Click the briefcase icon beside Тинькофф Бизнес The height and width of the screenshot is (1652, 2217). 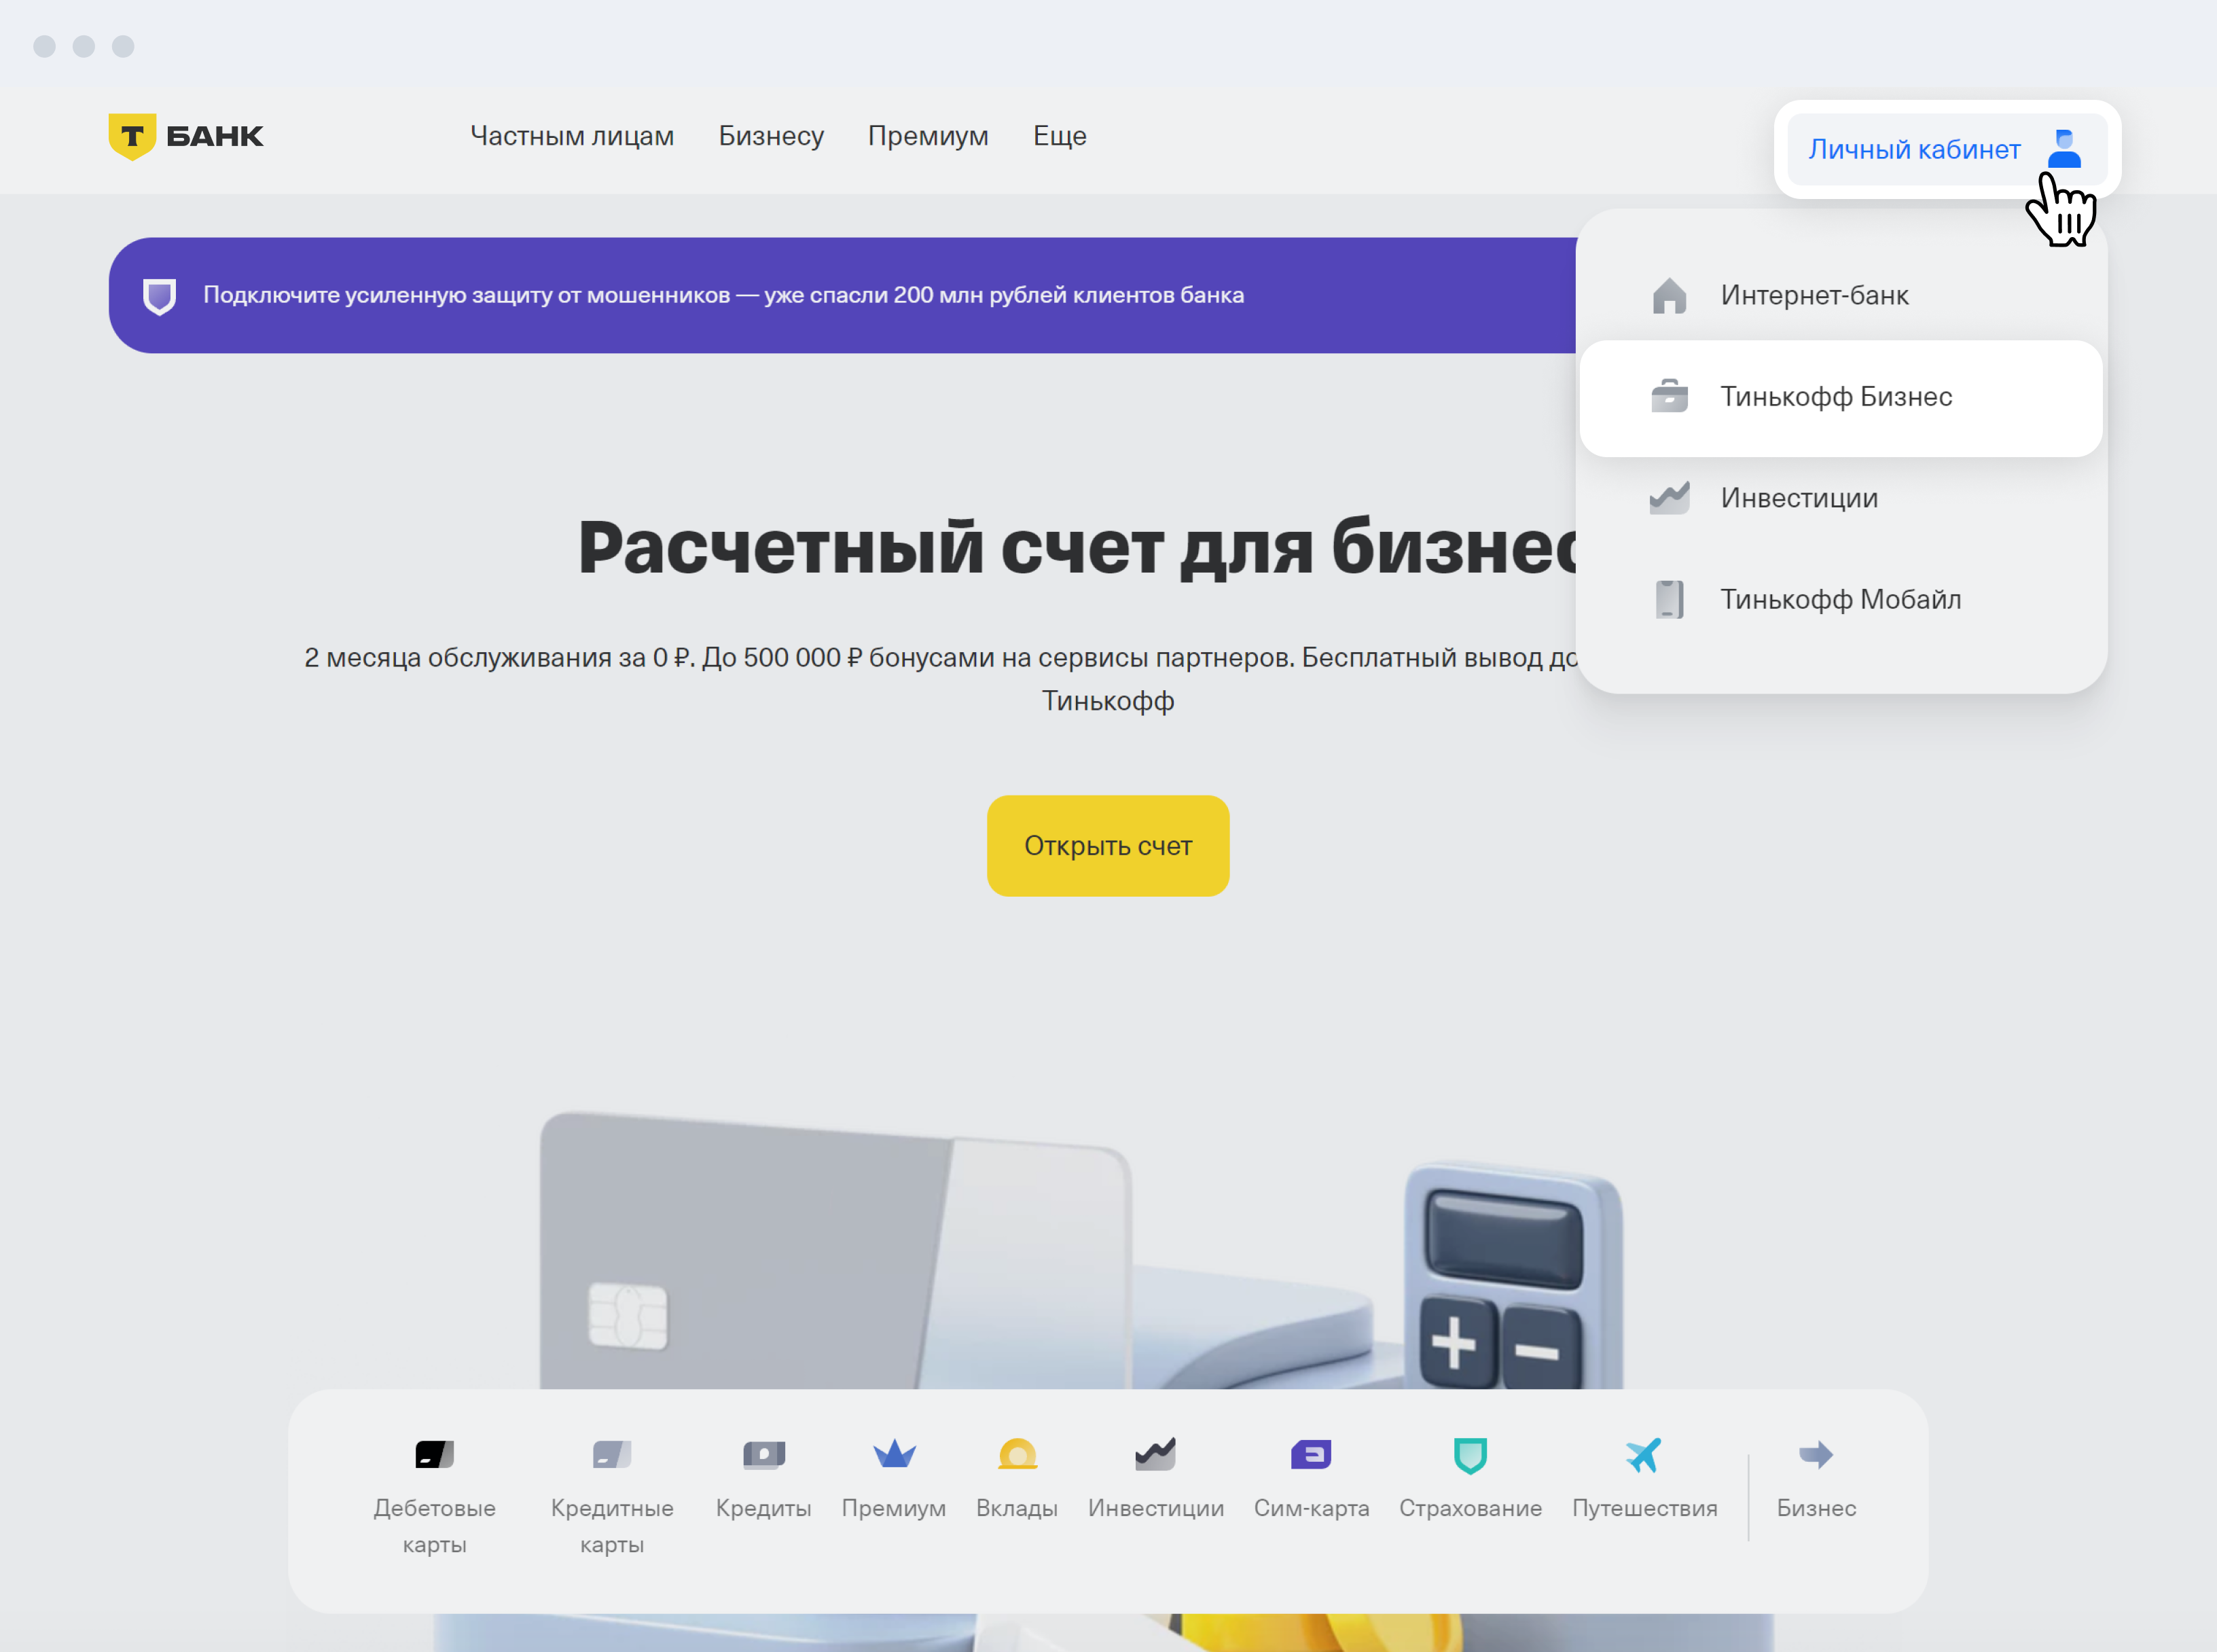(1669, 396)
